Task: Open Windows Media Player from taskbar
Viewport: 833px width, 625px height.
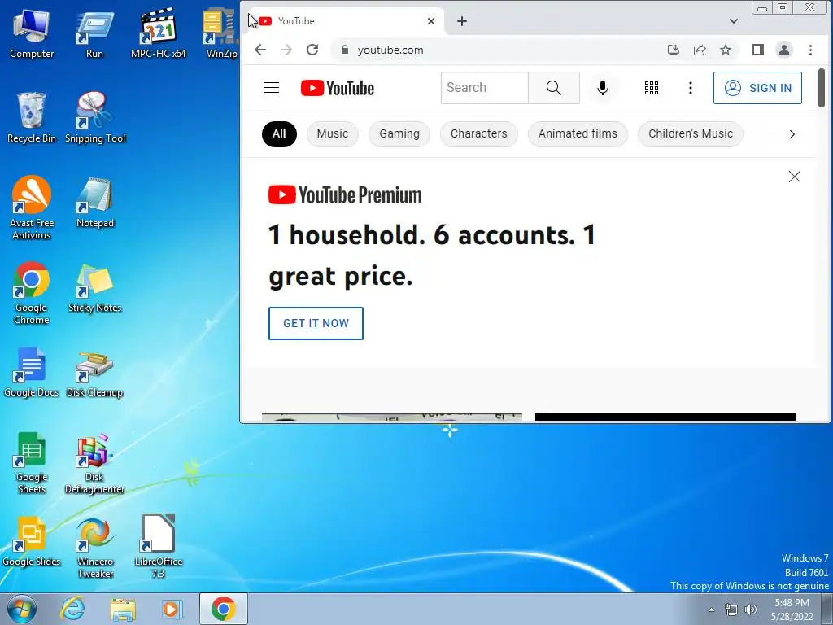Action: pos(172,609)
